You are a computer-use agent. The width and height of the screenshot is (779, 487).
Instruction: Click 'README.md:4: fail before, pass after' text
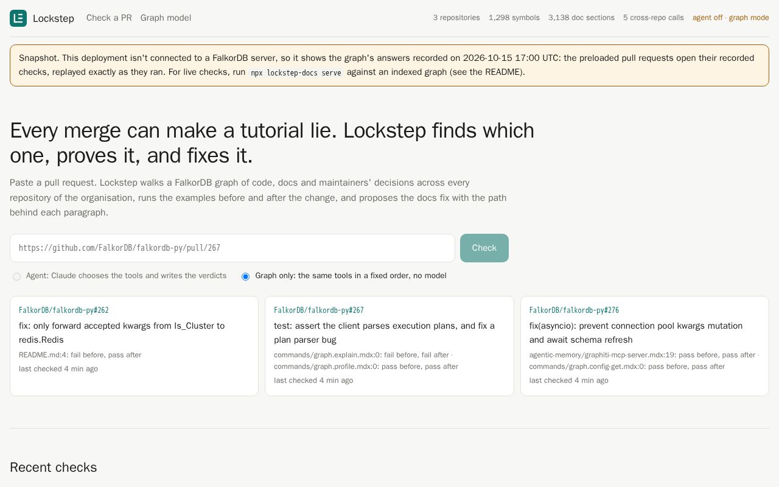(x=80, y=355)
